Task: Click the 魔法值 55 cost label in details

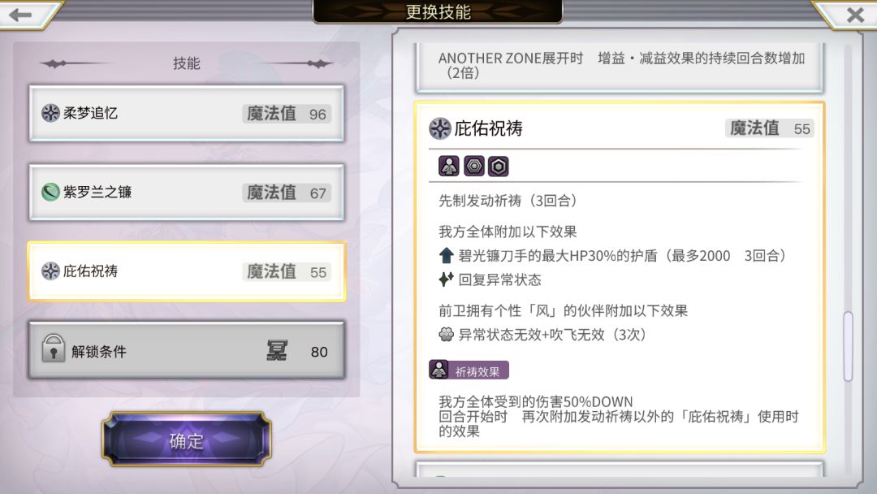Action: 770,128
